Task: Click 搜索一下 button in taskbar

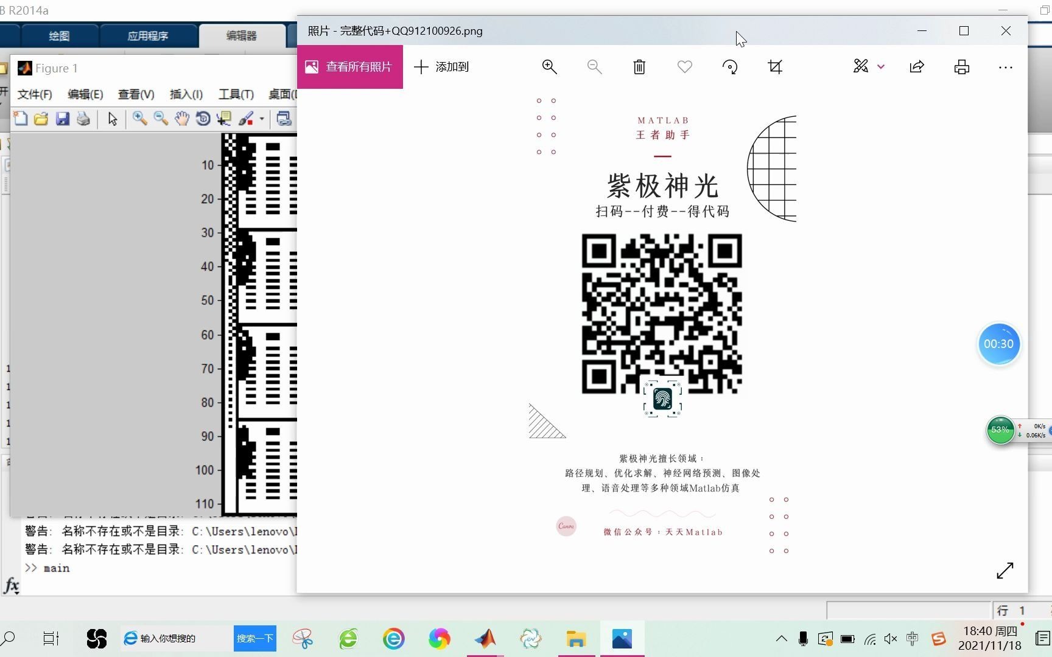Action: 255,638
